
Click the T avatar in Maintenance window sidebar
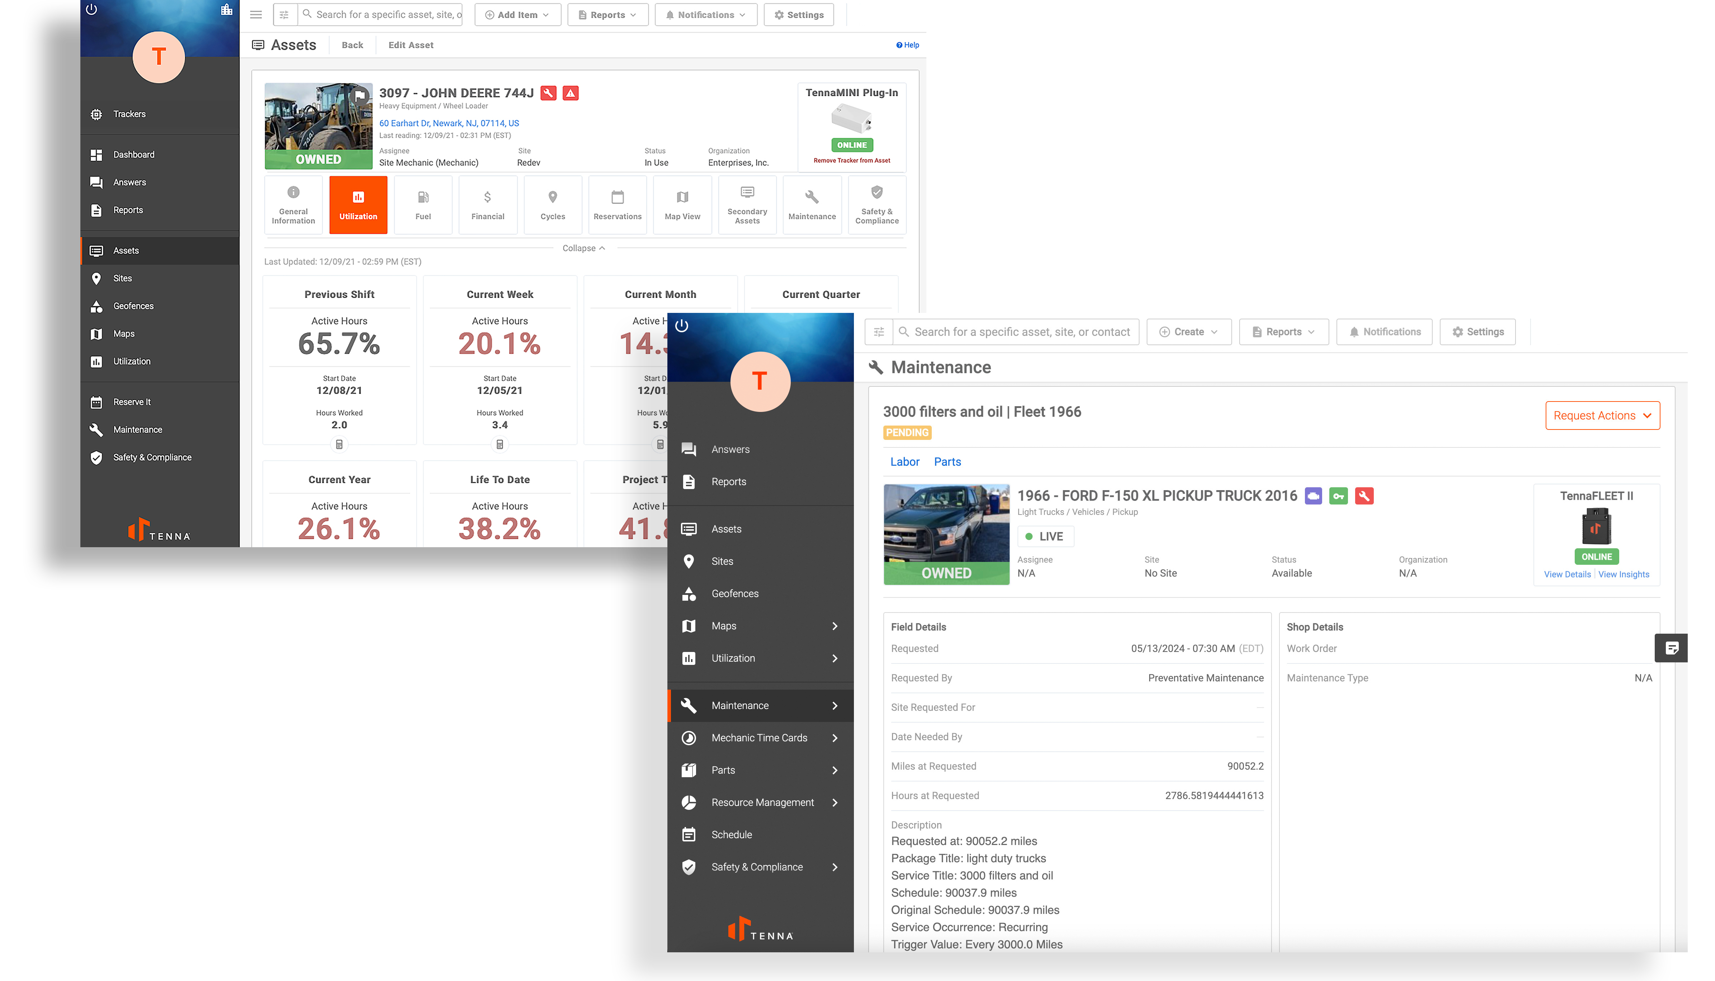coord(760,381)
